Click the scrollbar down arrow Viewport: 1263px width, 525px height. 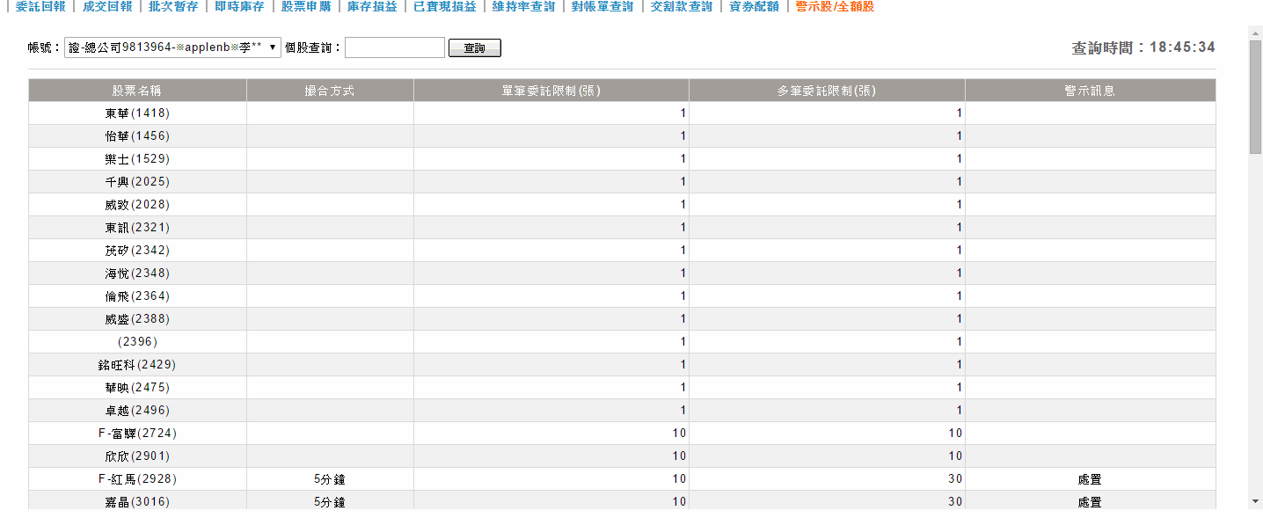click(x=1255, y=501)
